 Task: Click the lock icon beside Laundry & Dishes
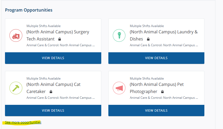pos(148,39)
